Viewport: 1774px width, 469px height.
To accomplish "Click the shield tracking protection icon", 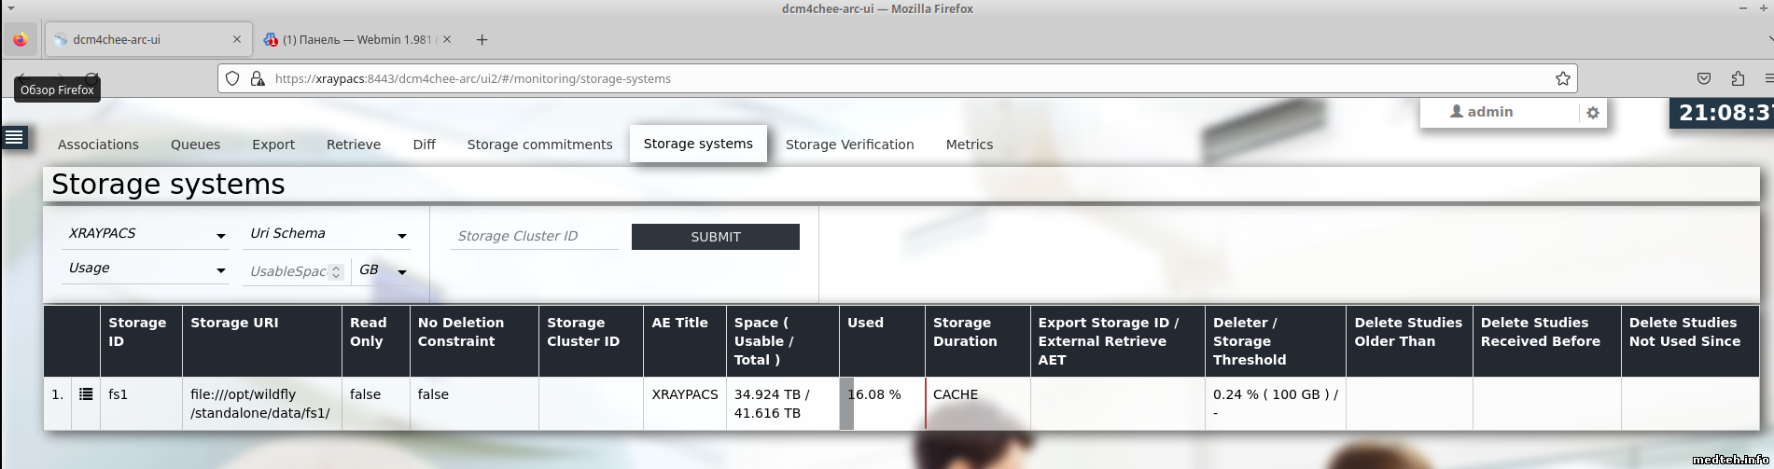I will 233,78.
